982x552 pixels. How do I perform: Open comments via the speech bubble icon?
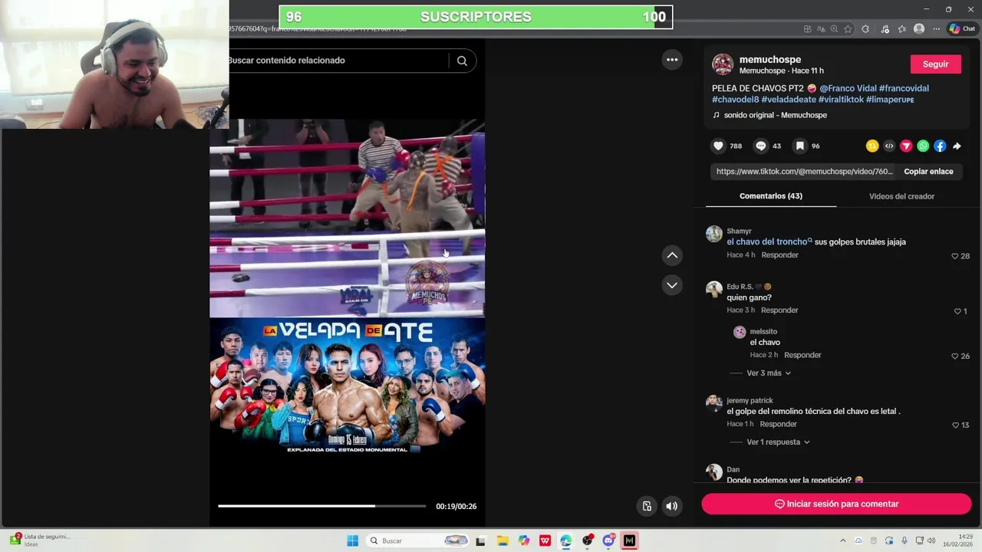click(x=761, y=146)
